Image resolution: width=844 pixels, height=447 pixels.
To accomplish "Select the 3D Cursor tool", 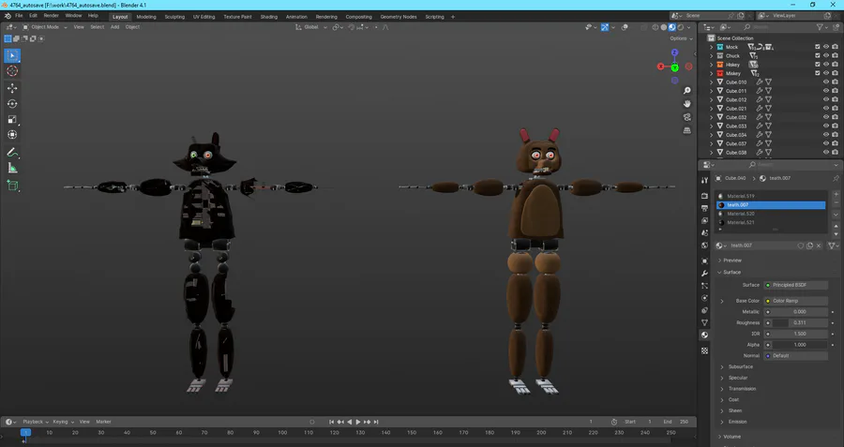I will (x=12, y=71).
